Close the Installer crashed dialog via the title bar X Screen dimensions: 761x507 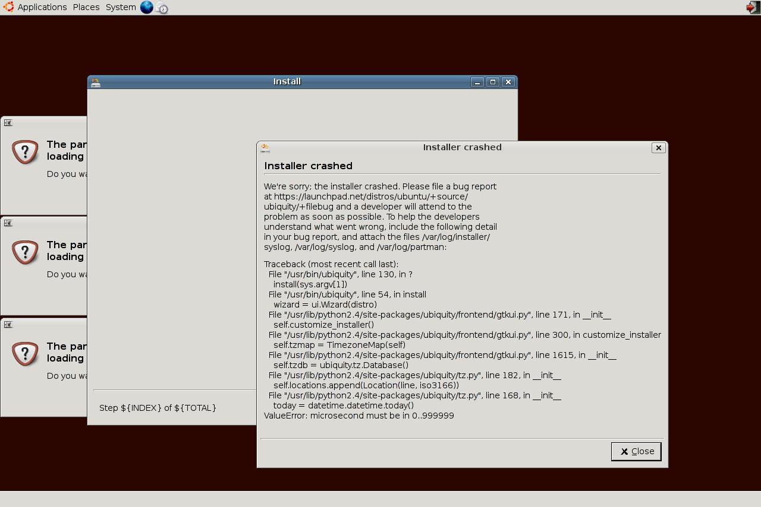click(x=659, y=148)
